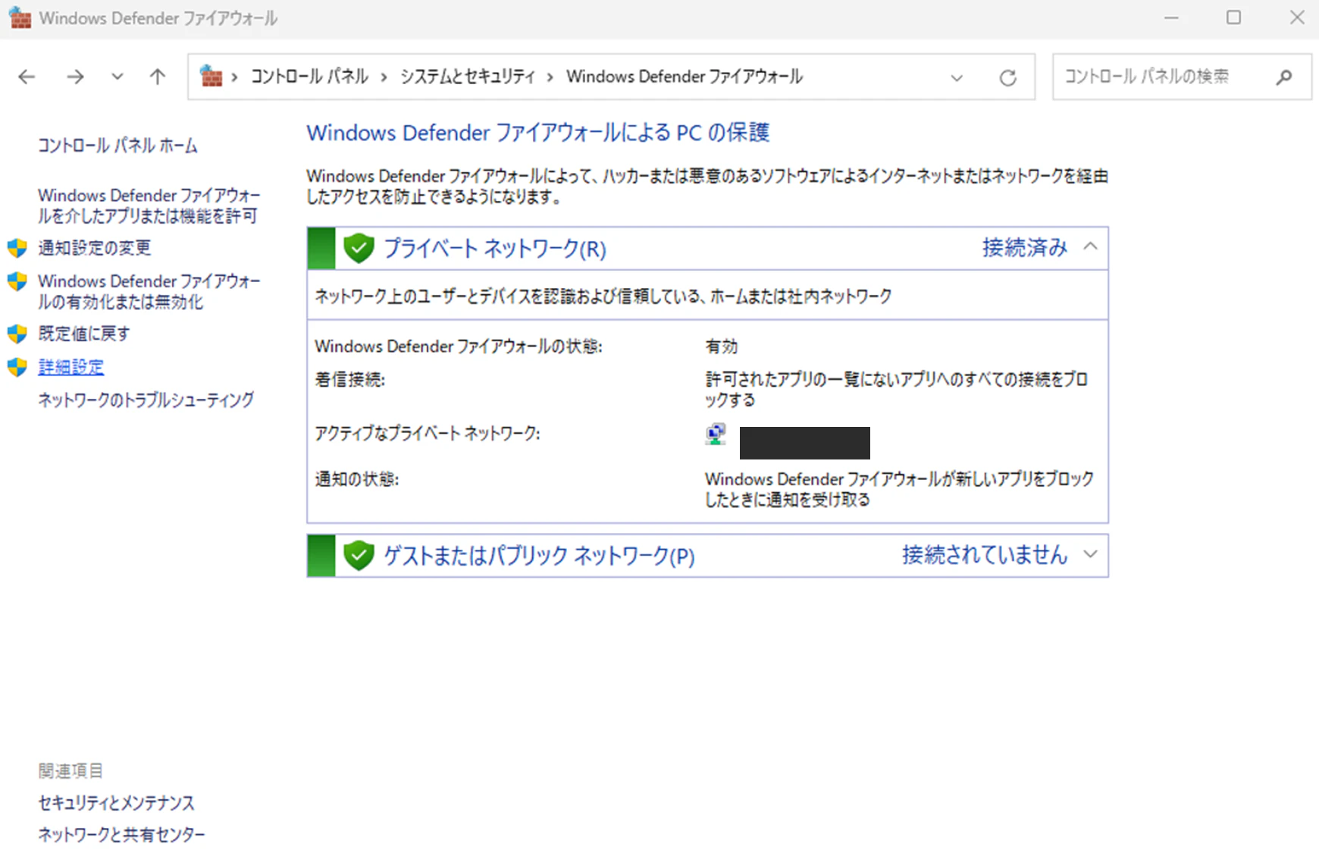Click the active private network computer icon
The image size is (1319, 853).
pyautogui.click(x=715, y=434)
